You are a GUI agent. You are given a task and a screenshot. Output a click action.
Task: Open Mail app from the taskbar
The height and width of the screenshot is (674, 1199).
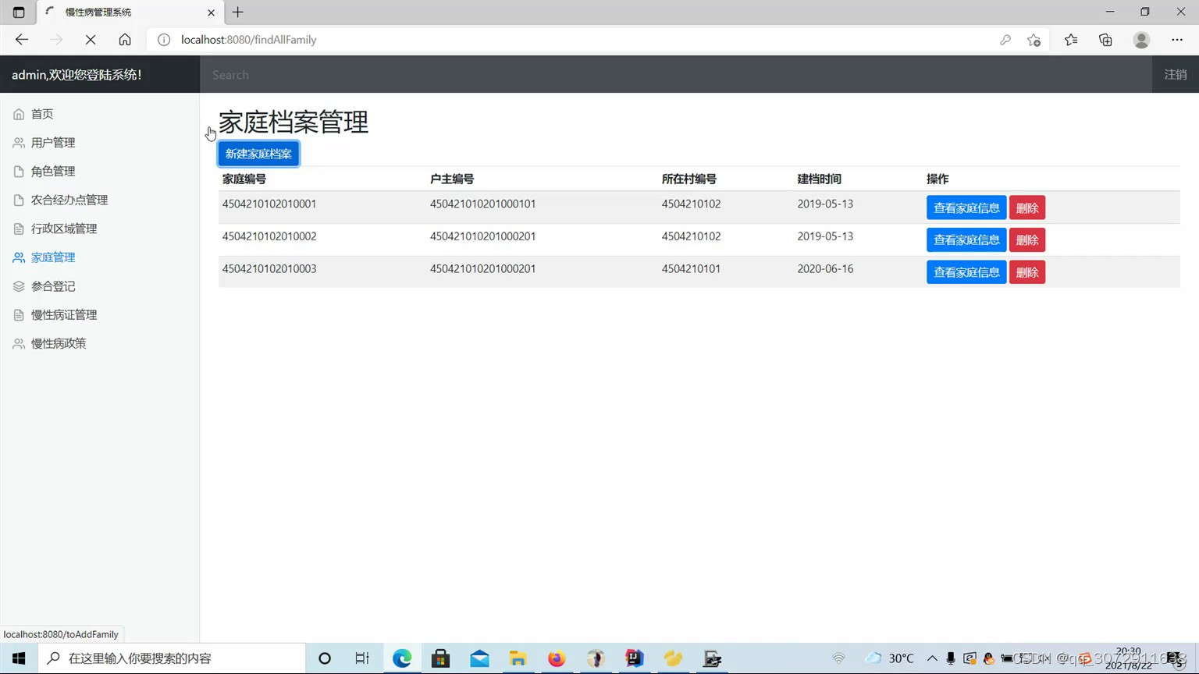pyautogui.click(x=479, y=658)
